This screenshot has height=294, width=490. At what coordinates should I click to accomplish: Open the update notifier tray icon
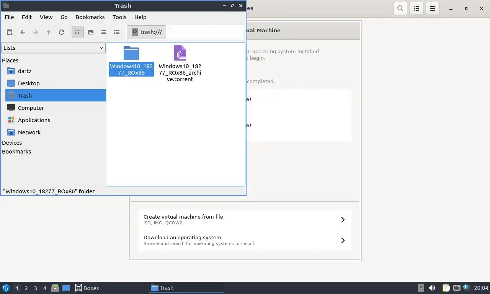click(466, 287)
